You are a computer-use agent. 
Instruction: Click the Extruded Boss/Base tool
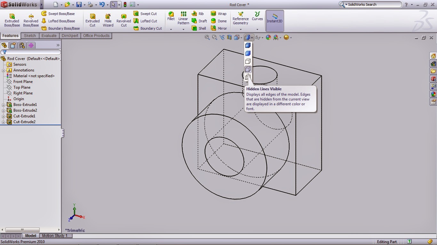coord(12,20)
